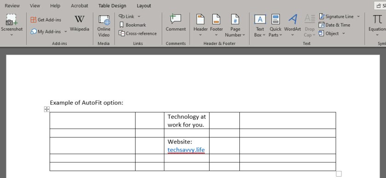Click the table move handle
386x178 pixels.
[x=47, y=109]
